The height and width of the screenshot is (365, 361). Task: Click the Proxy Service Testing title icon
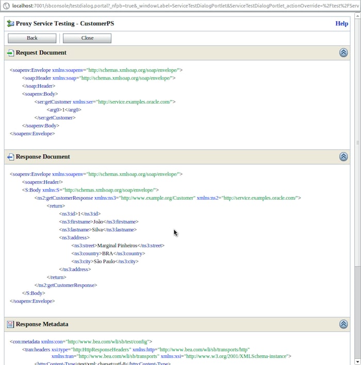pyautogui.click(x=10, y=24)
